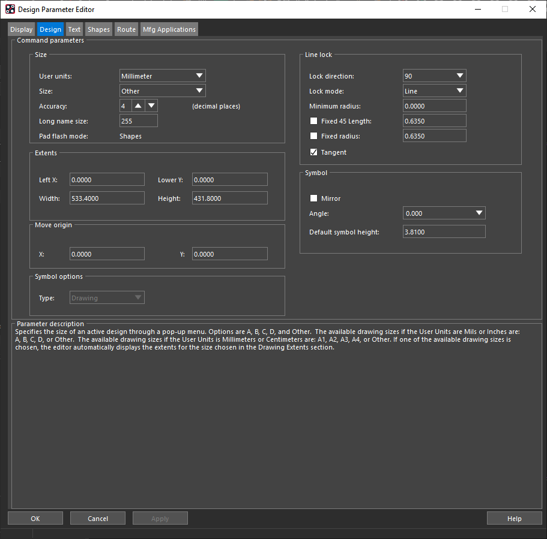Switch to the Display tab
The image size is (547, 539).
pos(21,29)
